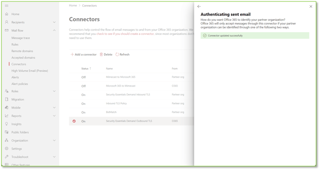The height and width of the screenshot is (170, 320).
Task: Open the 'check to see if you should create a connector' link
Action: tap(125, 34)
